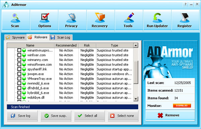Check the winantiviruspro checkbox

[x=19, y=50]
